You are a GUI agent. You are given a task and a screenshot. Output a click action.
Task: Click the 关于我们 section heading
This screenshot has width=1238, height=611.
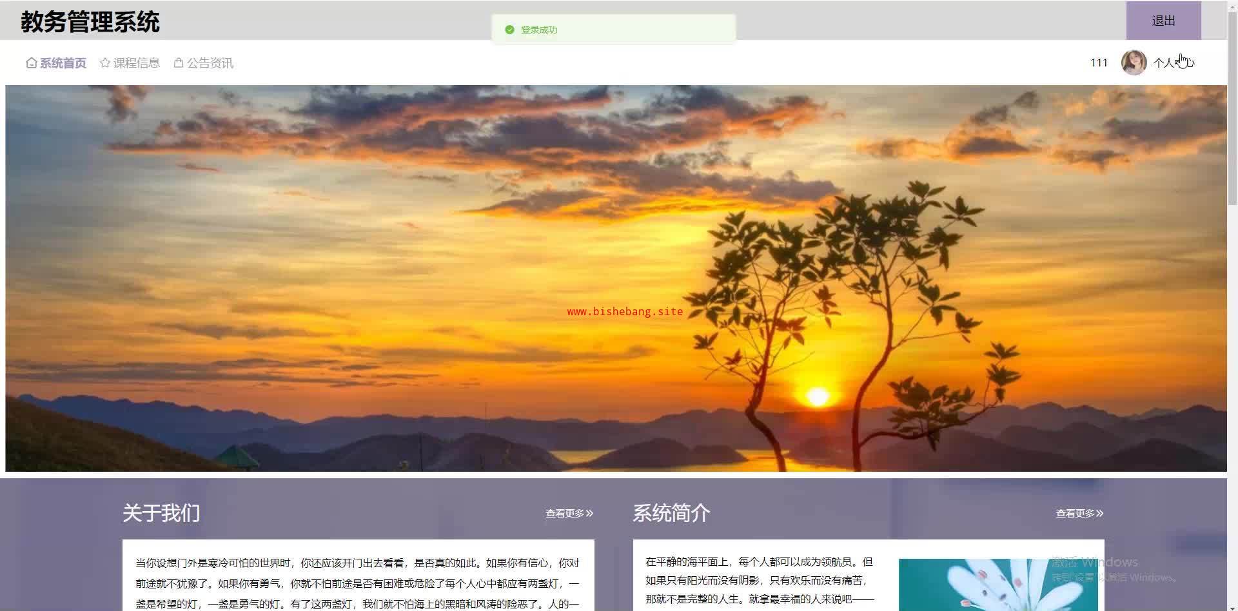click(x=161, y=513)
